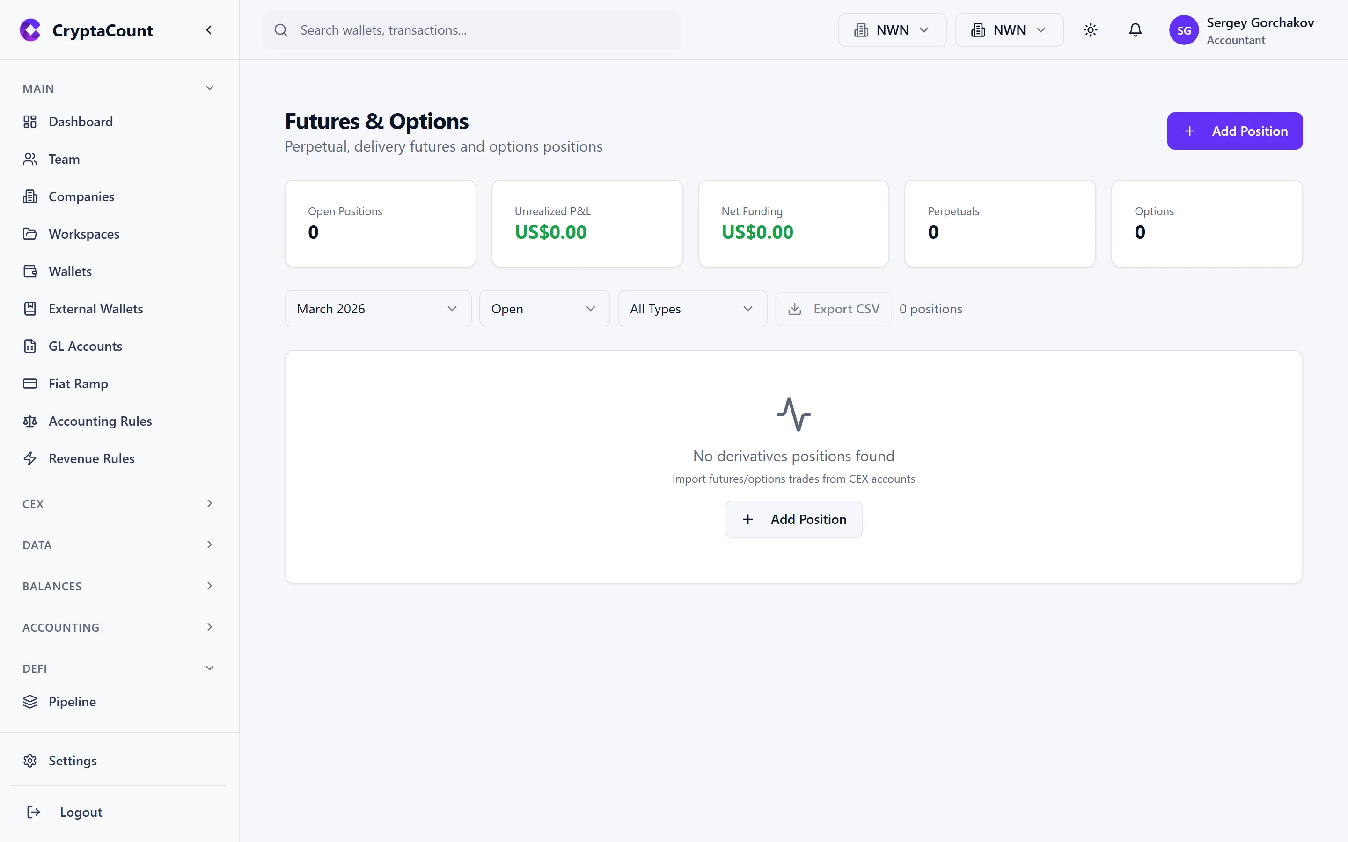Toggle the light/dark theme sun icon
Viewport: 1348px width, 842px height.
click(1090, 30)
